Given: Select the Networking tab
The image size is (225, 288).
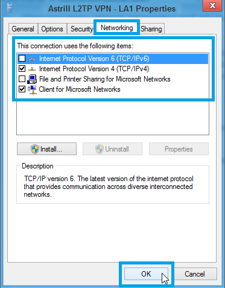Looking at the screenshot, I should tap(117, 28).
